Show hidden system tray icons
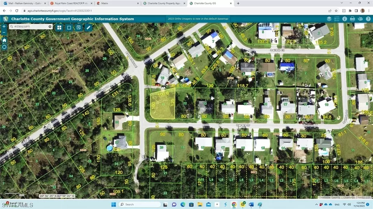The width and height of the screenshot is (373, 209). (316, 204)
